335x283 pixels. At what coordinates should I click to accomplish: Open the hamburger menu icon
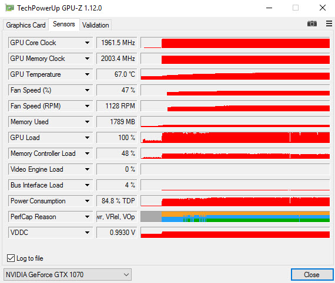(x=329, y=23)
